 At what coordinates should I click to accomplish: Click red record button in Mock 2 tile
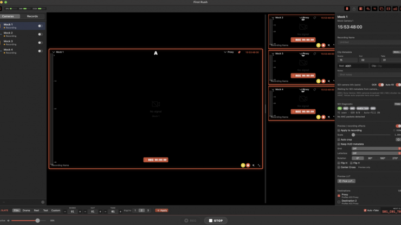[324, 45]
